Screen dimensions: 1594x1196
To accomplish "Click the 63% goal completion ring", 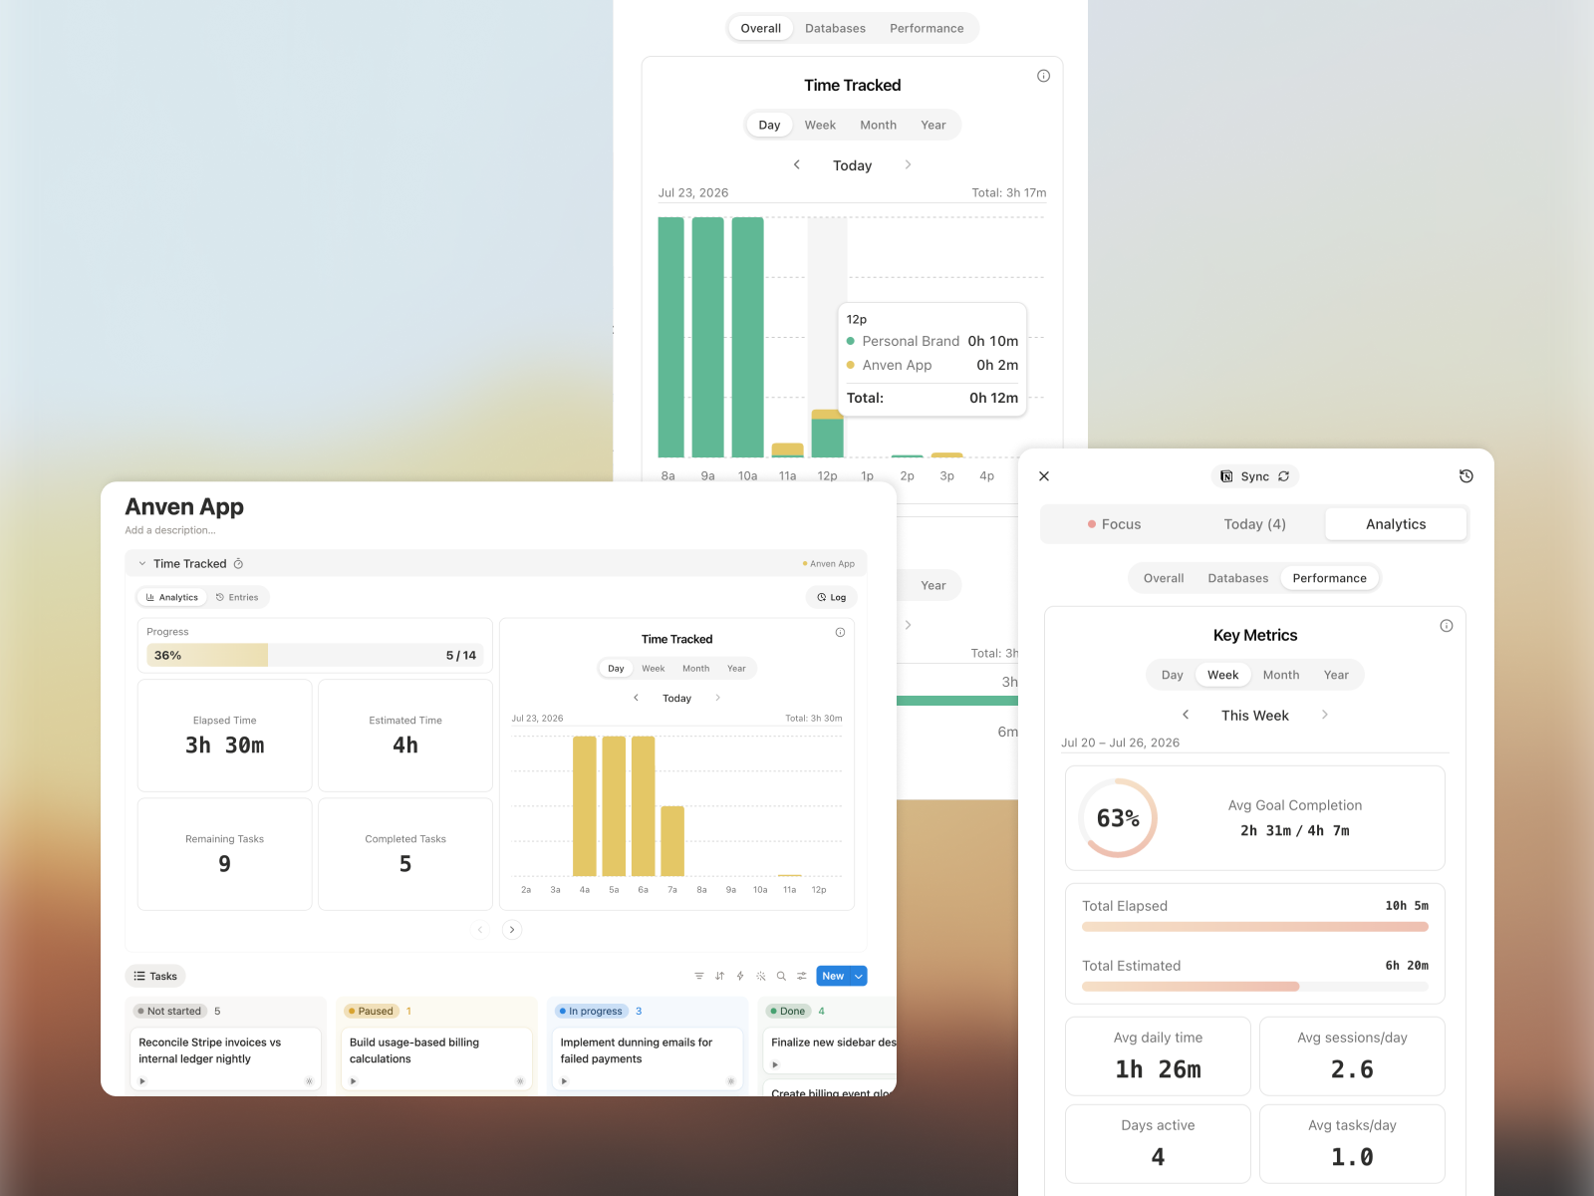I will coord(1118,818).
